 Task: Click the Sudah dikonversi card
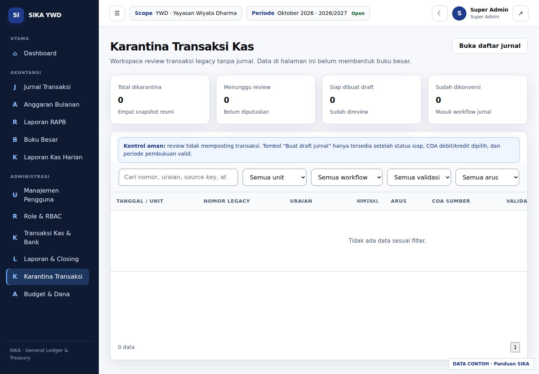tap(478, 99)
